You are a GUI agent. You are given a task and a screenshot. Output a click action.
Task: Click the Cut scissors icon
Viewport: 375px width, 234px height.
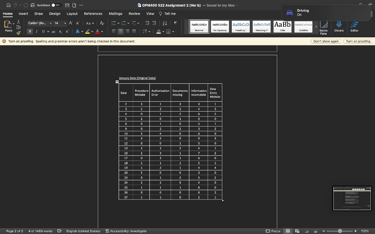coord(18,22)
